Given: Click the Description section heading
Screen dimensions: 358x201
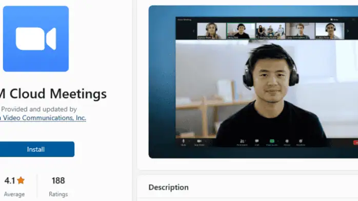Looking at the screenshot, I should 169,187.
